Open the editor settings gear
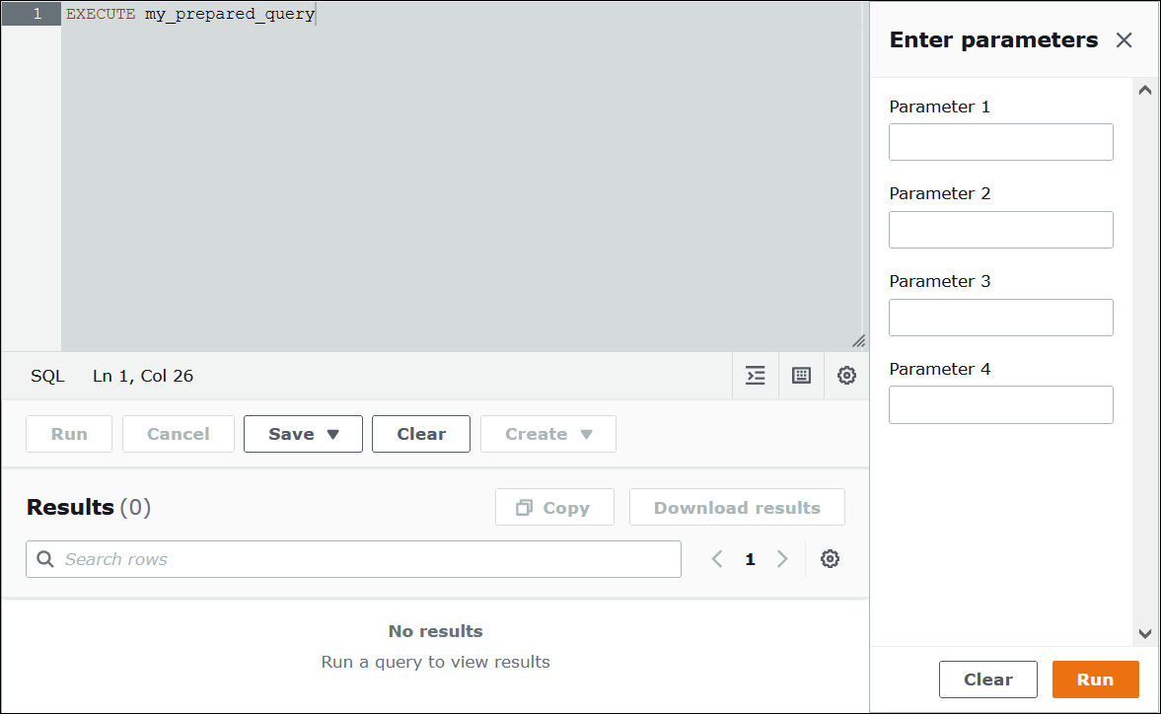 (x=845, y=376)
